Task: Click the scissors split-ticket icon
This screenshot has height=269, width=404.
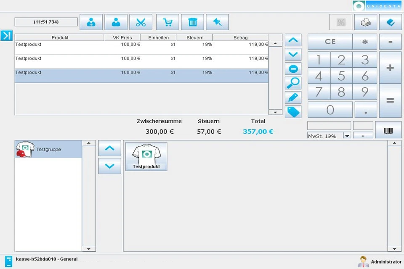Action: point(141,22)
